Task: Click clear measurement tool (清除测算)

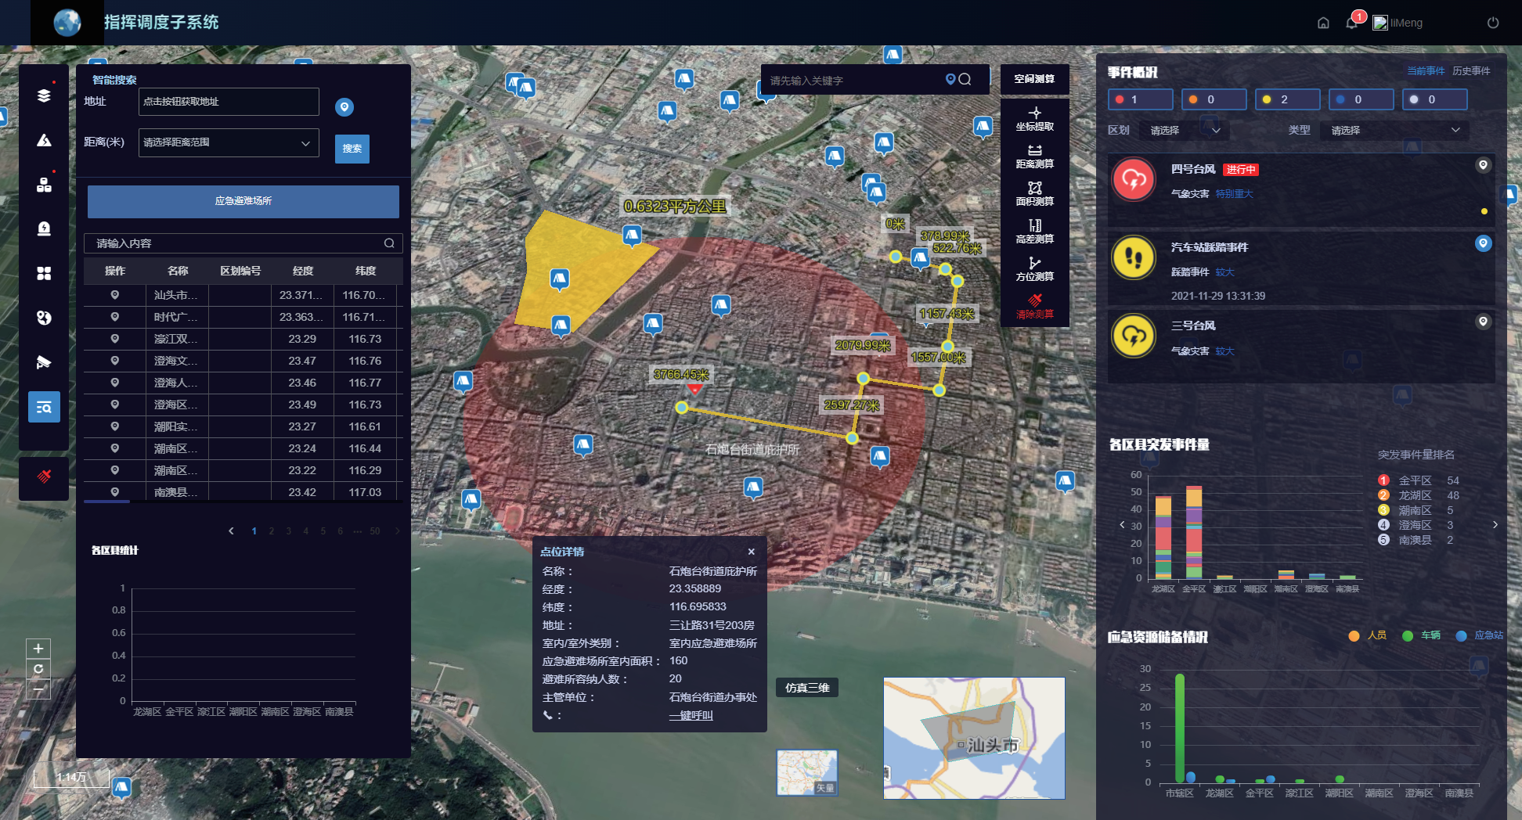Action: pyautogui.click(x=1034, y=306)
